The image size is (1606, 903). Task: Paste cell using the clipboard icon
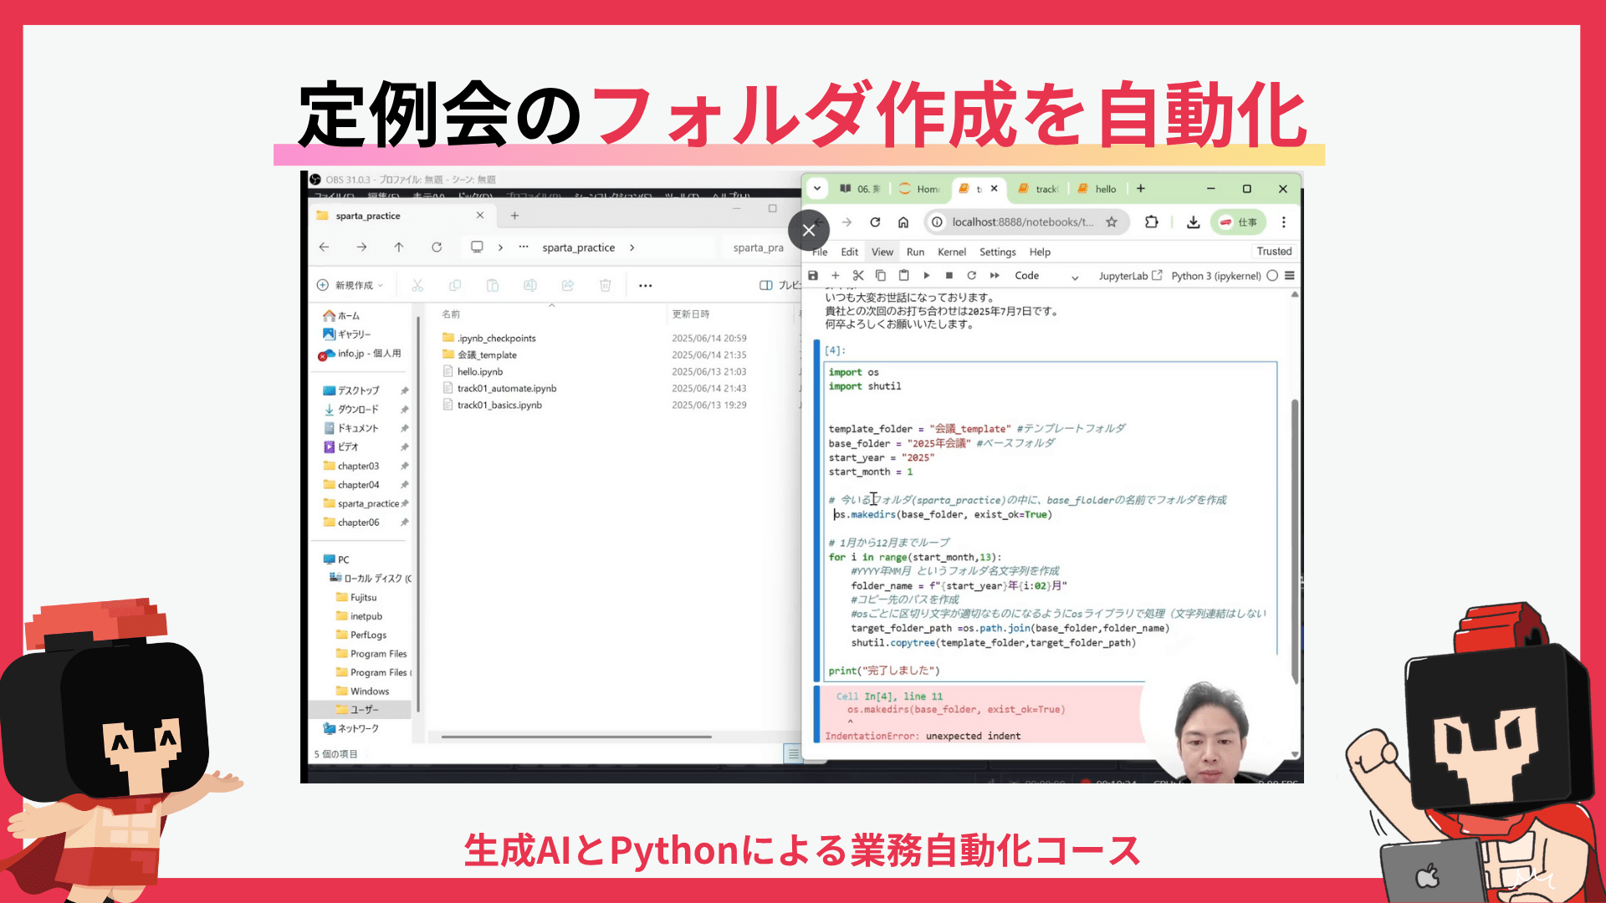click(x=903, y=276)
